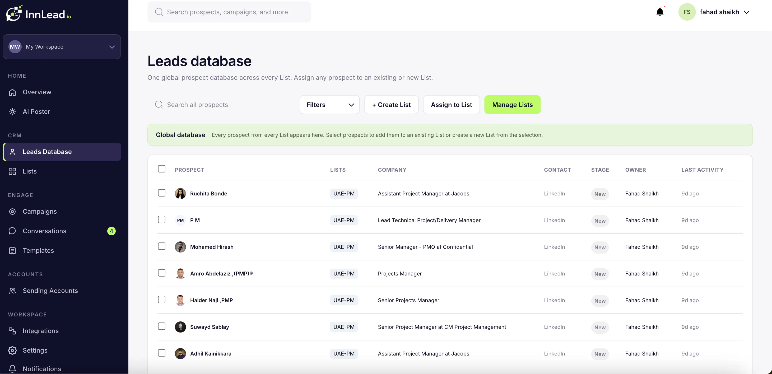This screenshot has height=374, width=772.
Task: Click the Overview home icon
Action: [x=12, y=92]
